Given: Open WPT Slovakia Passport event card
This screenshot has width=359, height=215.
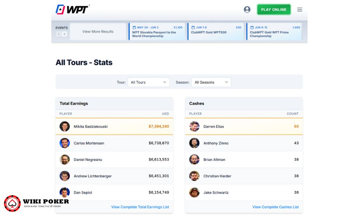Looking at the screenshot, I should click(x=157, y=32).
